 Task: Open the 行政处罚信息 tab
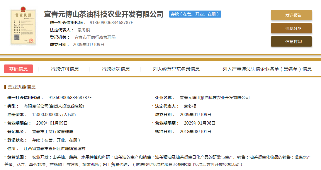pyautogui.click(x=116, y=69)
